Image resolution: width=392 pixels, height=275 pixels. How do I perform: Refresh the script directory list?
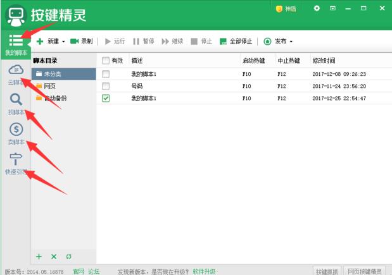[69, 256]
